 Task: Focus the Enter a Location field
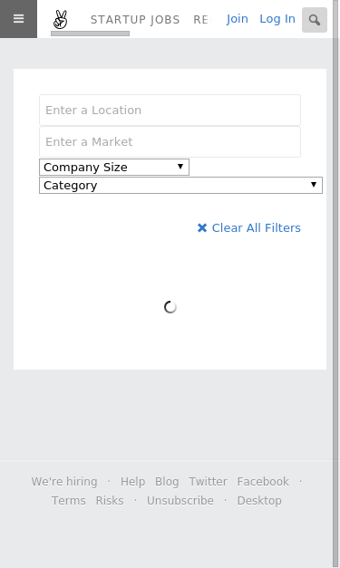pos(170,111)
